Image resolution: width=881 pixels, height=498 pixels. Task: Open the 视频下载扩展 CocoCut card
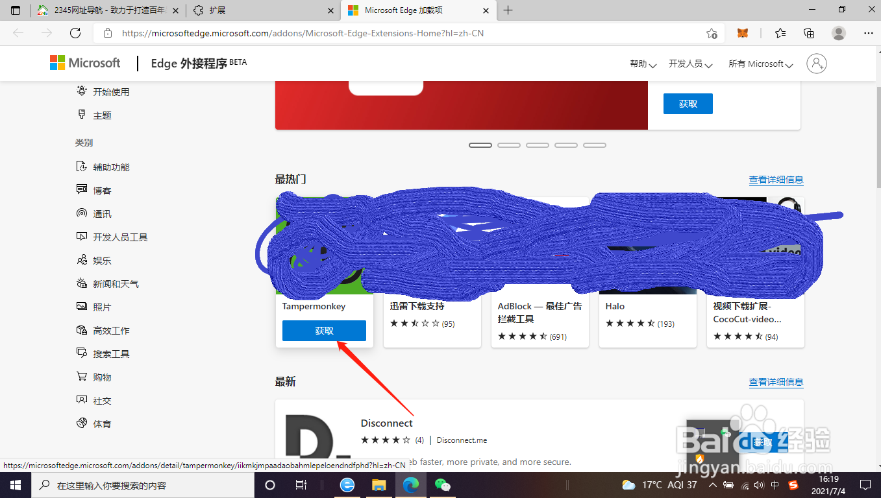coord(756,272)
